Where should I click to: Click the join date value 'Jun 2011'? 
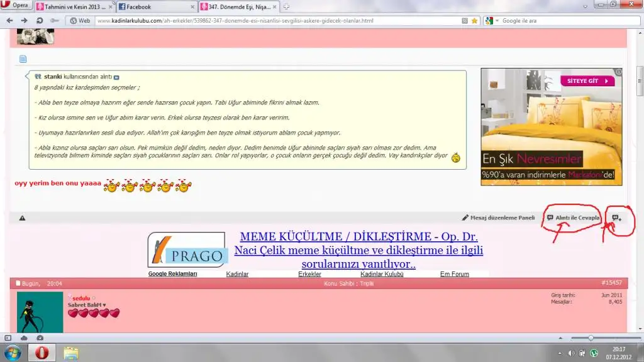611,295
